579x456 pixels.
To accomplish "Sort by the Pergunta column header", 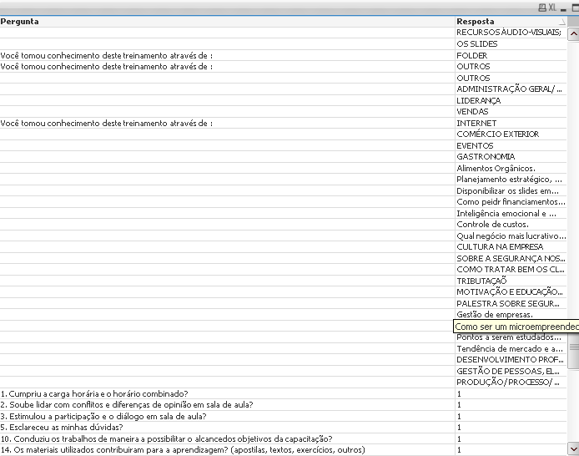I will click(227, 22).
